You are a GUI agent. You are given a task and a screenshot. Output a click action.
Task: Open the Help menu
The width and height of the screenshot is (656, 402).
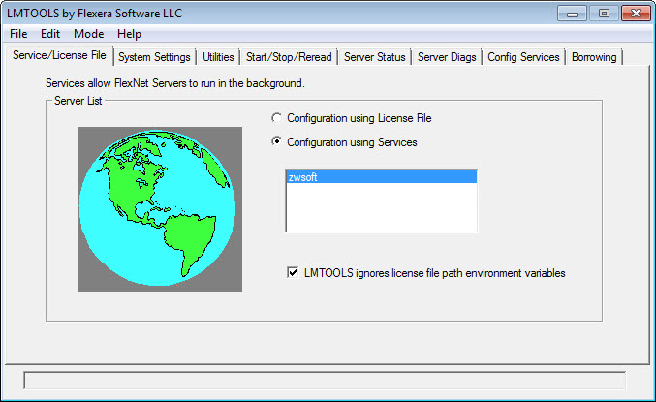129,33
